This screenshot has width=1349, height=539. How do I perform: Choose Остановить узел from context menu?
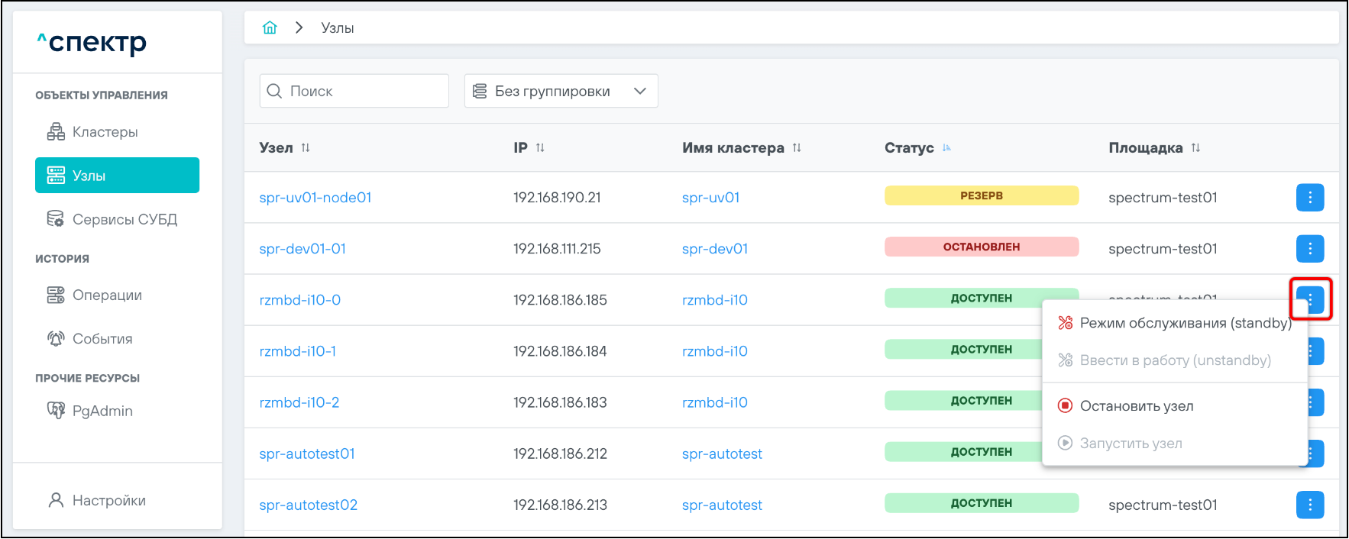point(1136,406)
